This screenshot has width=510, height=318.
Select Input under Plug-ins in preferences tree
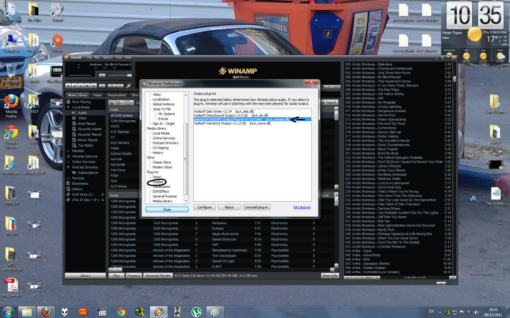(157, 177)
